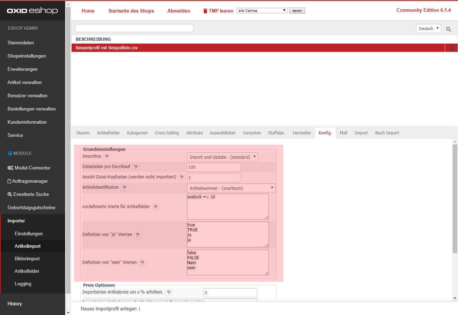Open help icon next to Artikelidentifikation

124,188
